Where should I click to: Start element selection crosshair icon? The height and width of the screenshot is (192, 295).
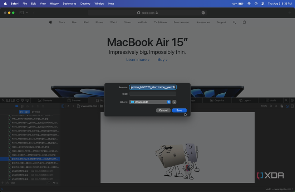(x=23, y=100)
